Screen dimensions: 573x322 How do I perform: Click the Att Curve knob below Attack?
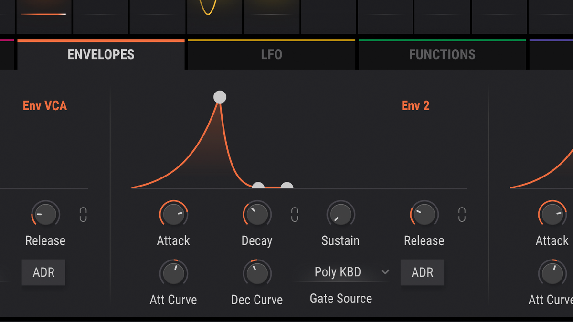pyautogui.click(x=173, y=273)
